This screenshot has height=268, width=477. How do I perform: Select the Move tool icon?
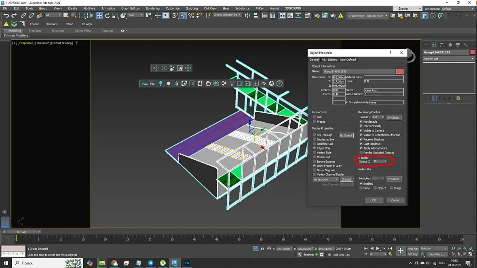99,15
